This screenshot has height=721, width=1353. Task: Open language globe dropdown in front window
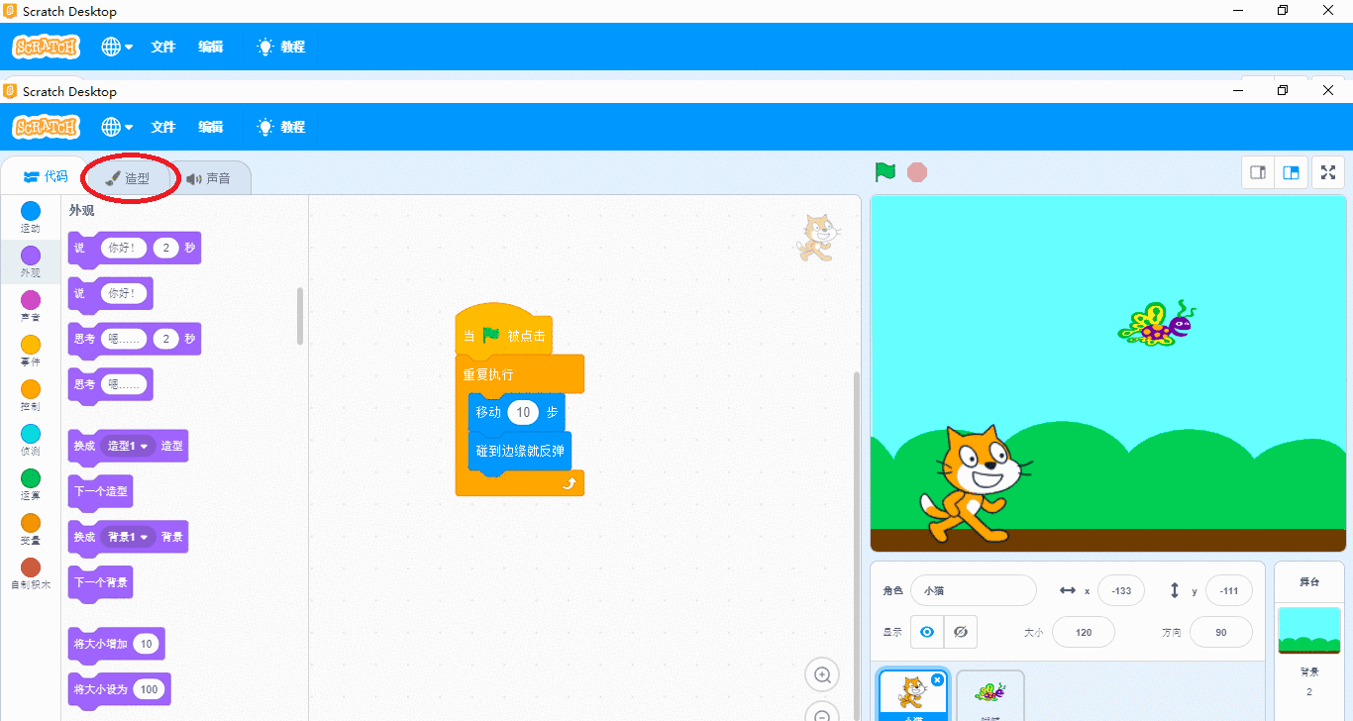click(x=117, y=127)
